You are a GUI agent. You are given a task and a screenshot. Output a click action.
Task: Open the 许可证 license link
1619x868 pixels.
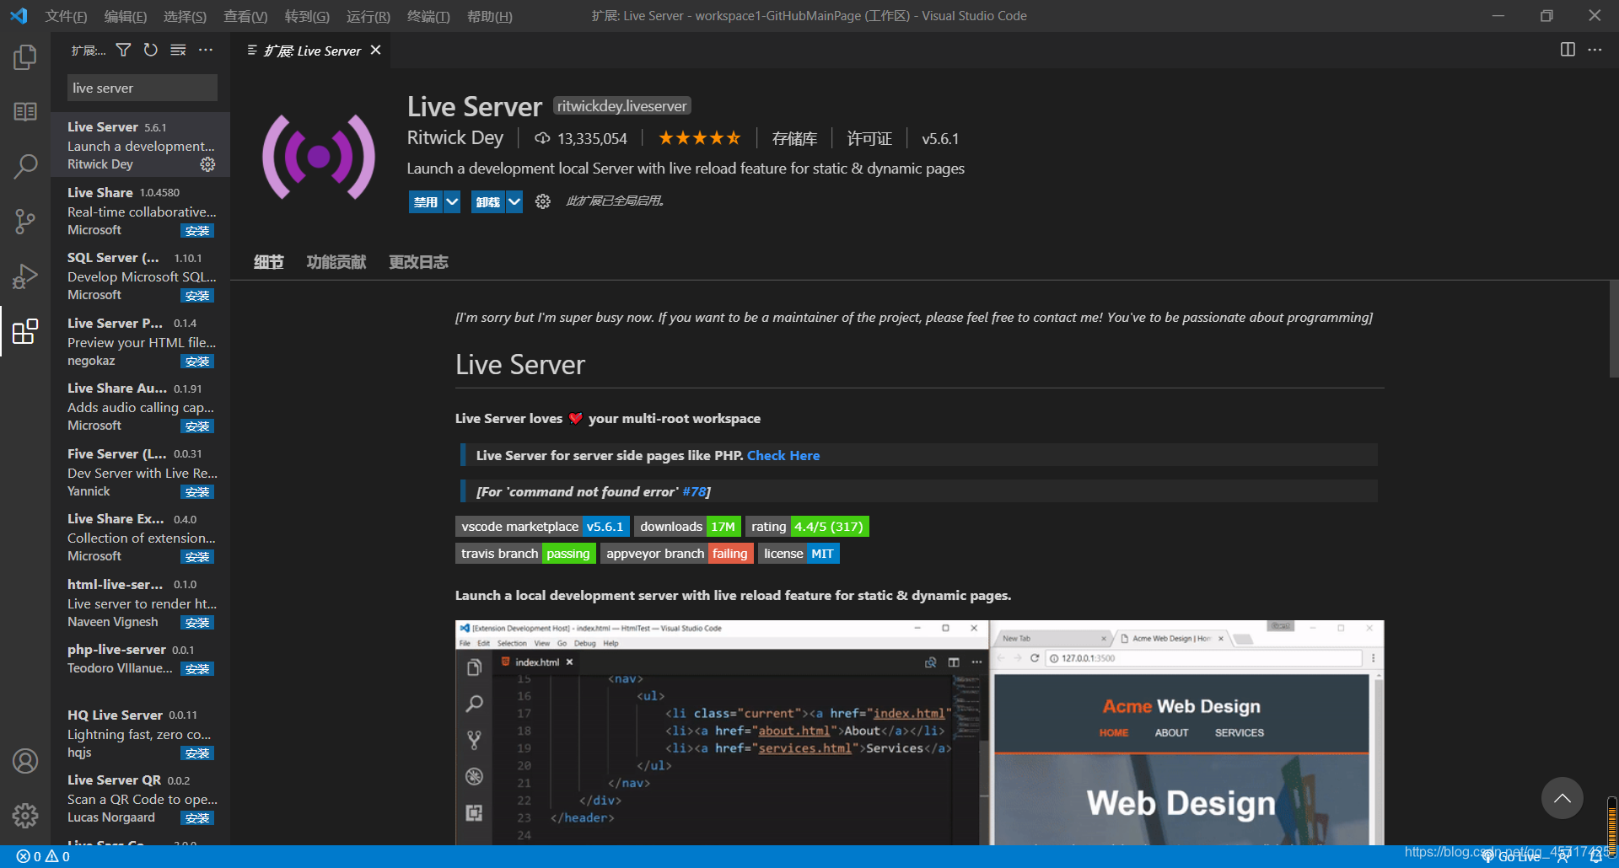(x=869, y=138)
